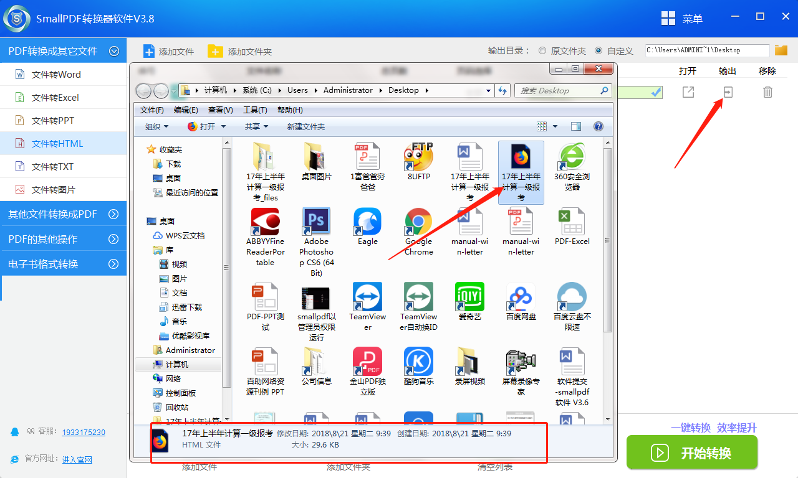Image resolution: width=798 pixels, height=478 pixels.
Task: Click the 添加文件 button at top toolbar
Action: pyautogui.click(x=169, y=51)
